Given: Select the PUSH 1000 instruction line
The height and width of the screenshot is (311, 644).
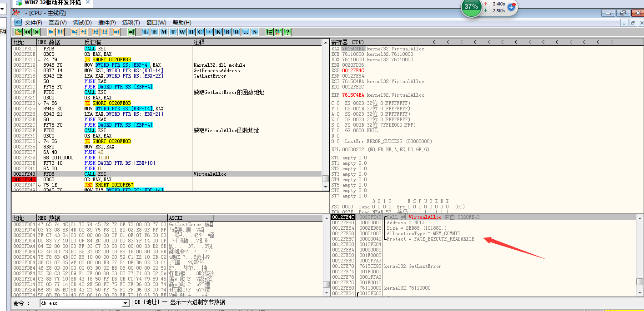Looking at the screenshot, I should click(x=167, y=158).
